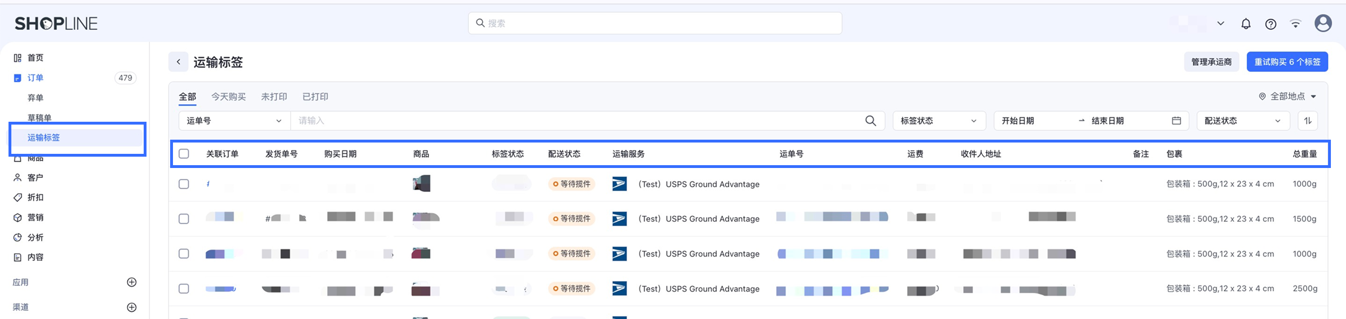Click the first row's linked order number
The image size is (1346, 319).
(208, 184)
